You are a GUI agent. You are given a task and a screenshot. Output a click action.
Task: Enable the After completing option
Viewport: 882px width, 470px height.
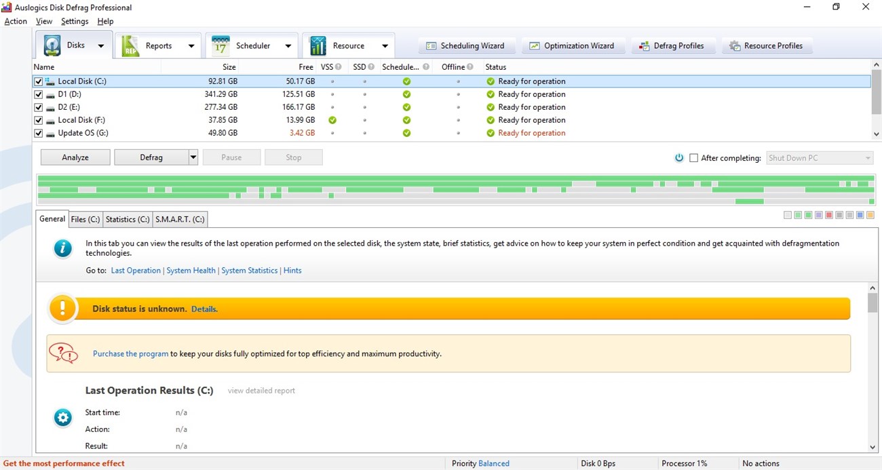point(693,157)
